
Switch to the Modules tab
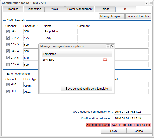pos(13,9)
